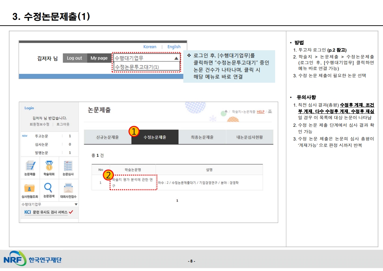Image resolution: width=383 pixels, height=271 pixels.
Task: Switch language to Korean
Action: 150,46
